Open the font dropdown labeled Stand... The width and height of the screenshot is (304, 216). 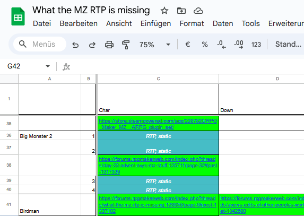tap(288, 44)
